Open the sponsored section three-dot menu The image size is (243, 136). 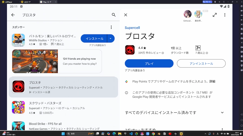[111, 27]
